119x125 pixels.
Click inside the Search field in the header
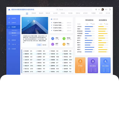[x=74, y=9]
